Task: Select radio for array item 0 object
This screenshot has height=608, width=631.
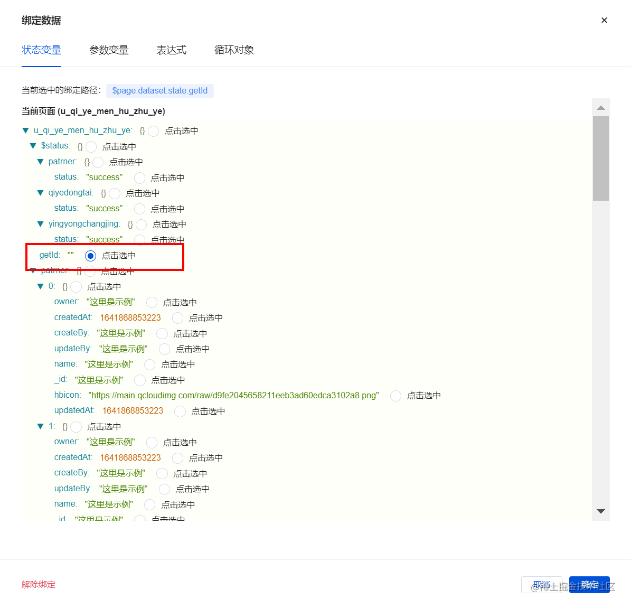Action: click(x=76, y=287)
